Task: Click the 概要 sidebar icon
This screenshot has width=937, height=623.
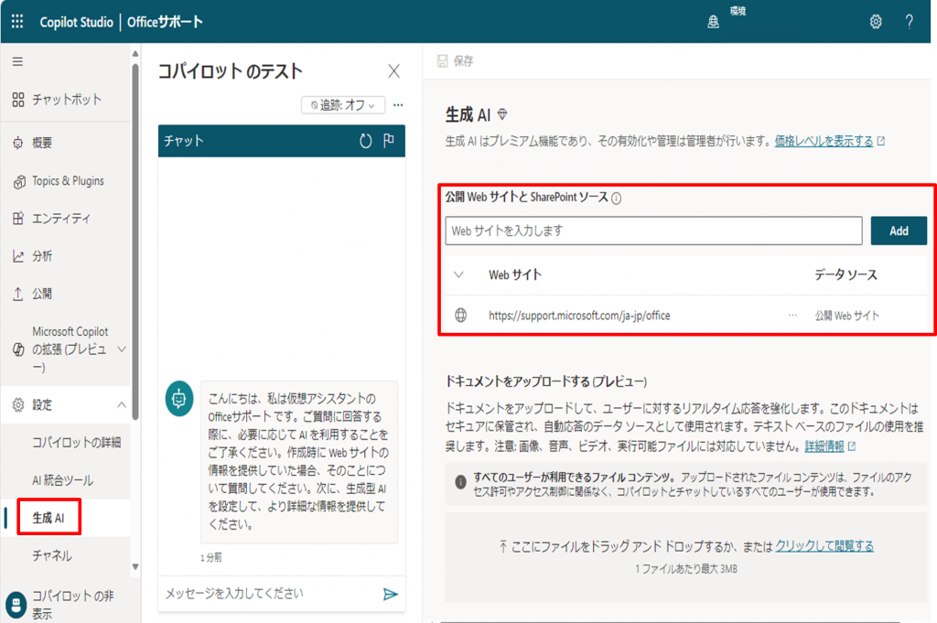Action: [18, 143]
